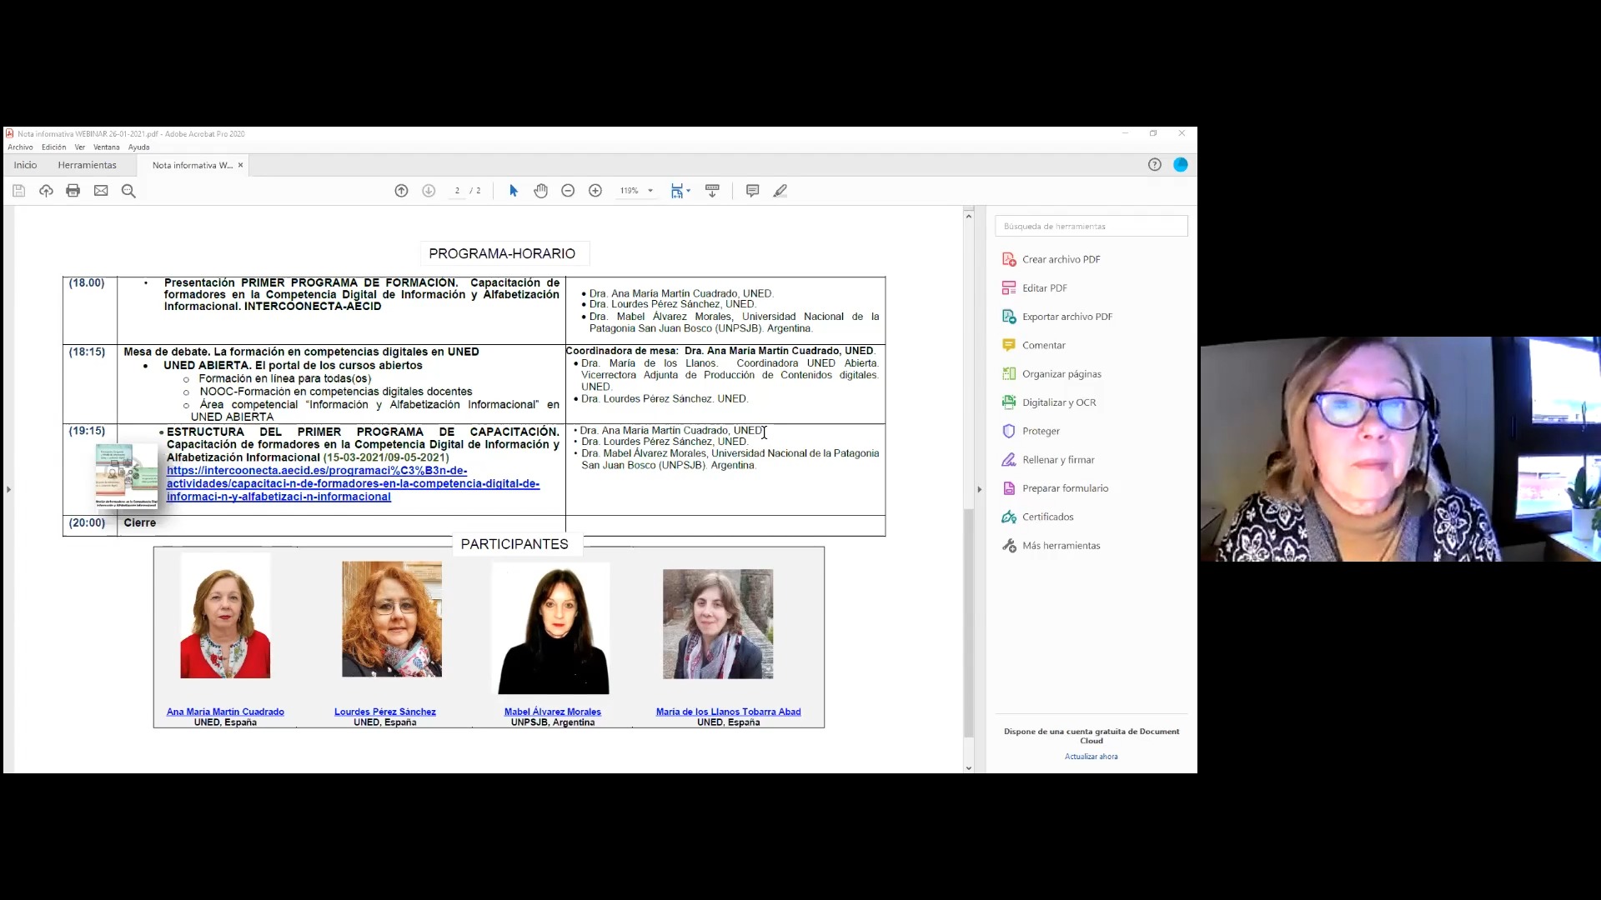Open the find text magnifier icon

tap(128, 191)
